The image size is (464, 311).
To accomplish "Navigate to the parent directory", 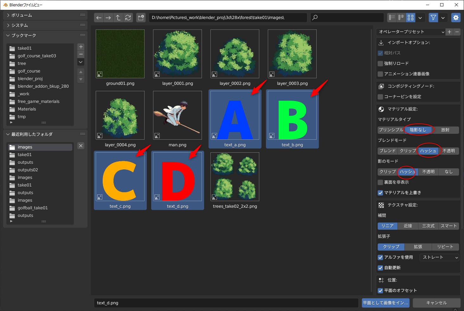I will (118, 18).
